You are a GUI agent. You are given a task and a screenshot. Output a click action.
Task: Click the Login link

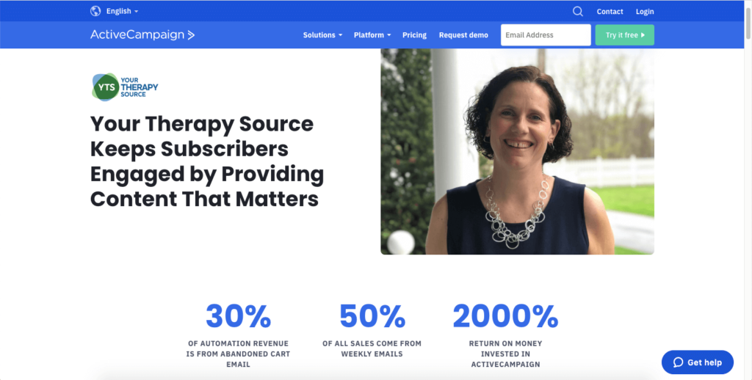pyautogui.click(x=645, y=12)
